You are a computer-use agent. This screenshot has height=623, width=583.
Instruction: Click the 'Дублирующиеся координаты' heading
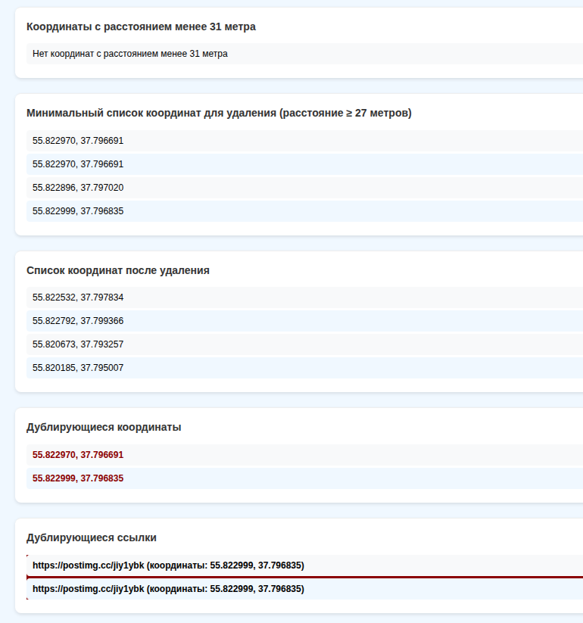[x=104, y=427]
